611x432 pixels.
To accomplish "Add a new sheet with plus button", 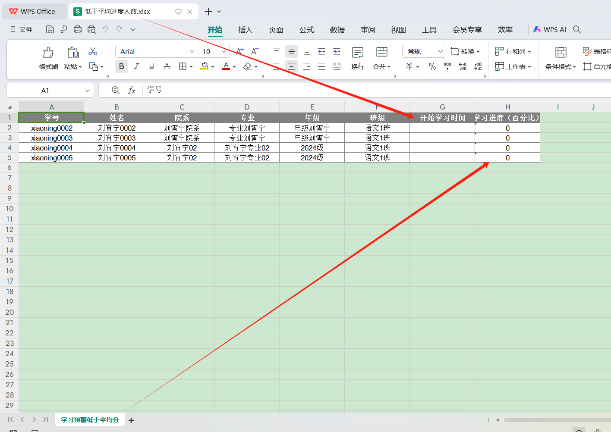I will (131, 420).
